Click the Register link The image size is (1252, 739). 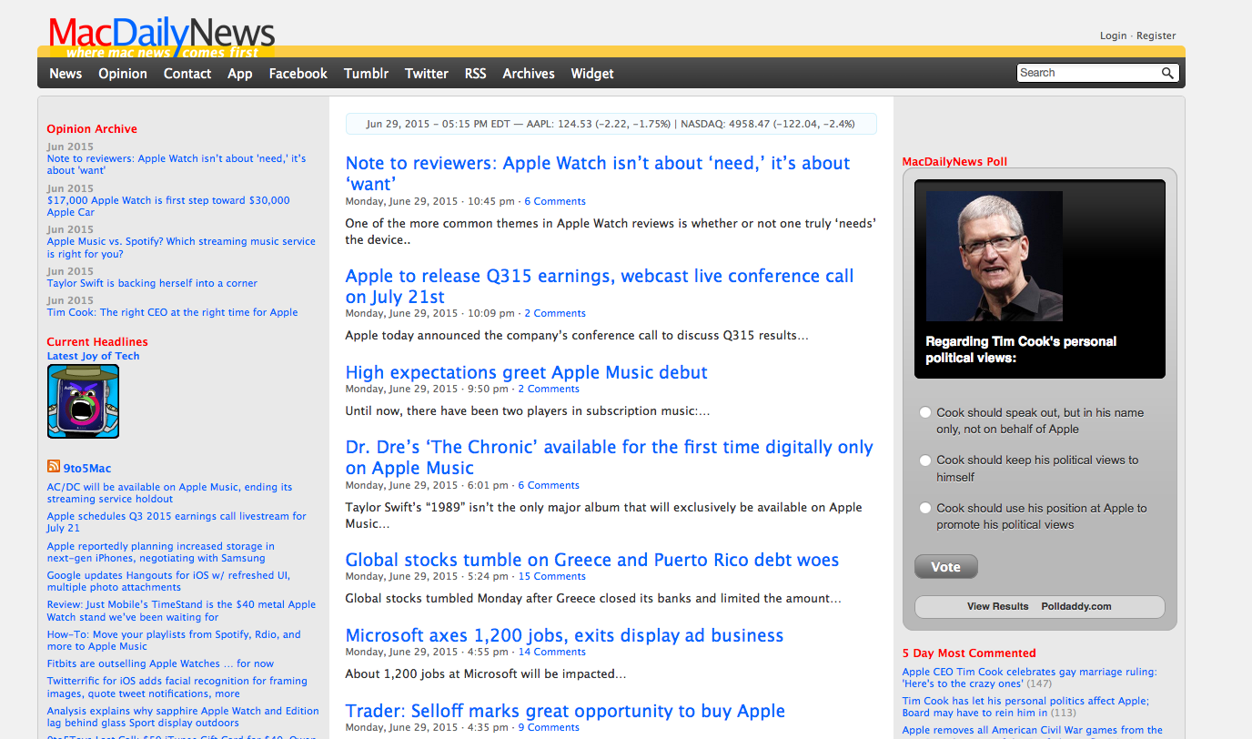1156,35
